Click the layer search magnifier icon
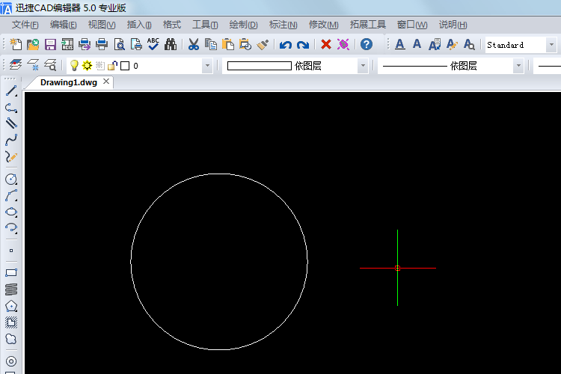The image size is (561, 374). click(50, 66)
